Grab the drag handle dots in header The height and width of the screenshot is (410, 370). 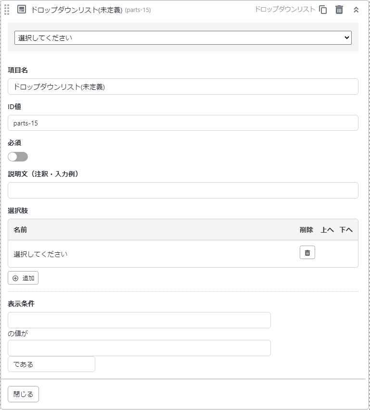(x=7, y=10)
